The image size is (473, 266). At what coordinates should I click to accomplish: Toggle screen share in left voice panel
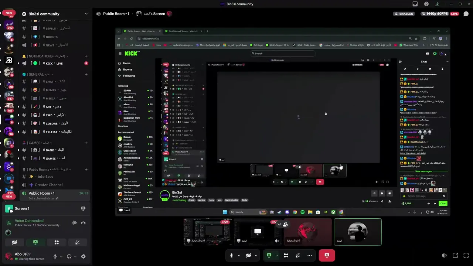35,242
